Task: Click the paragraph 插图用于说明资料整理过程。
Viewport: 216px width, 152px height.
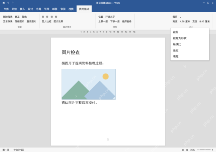Action: tap(83, 63)
